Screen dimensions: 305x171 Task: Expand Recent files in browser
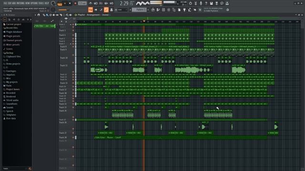pyautogui.click(x=11, y=28)
